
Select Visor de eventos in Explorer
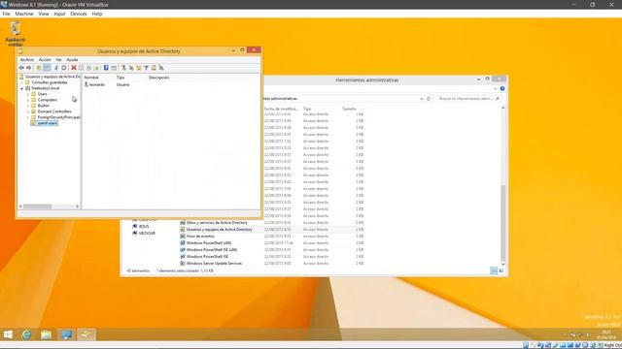200,237
